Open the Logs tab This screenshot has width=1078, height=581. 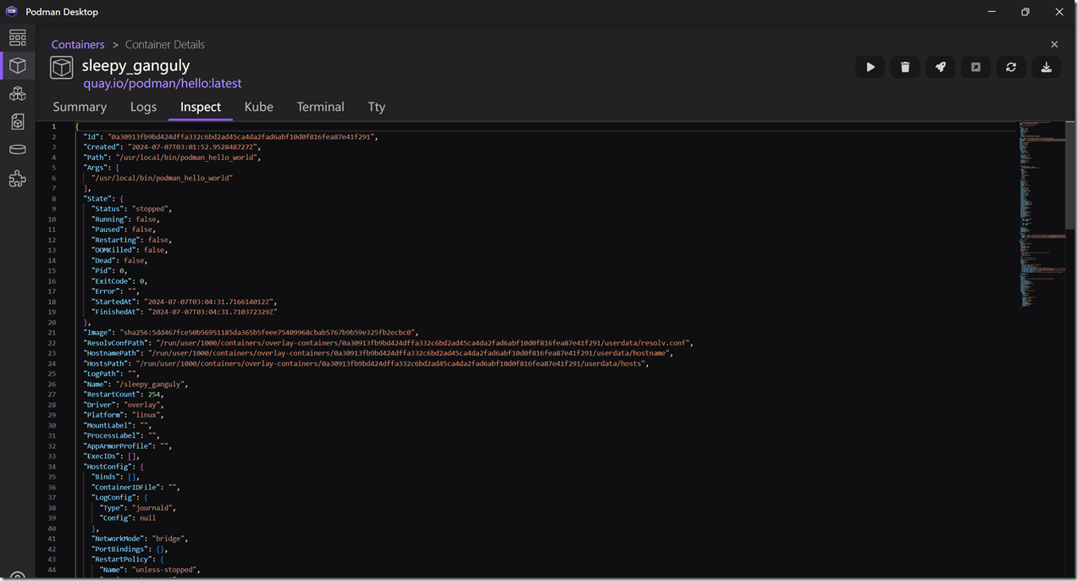tap(143, 107)
